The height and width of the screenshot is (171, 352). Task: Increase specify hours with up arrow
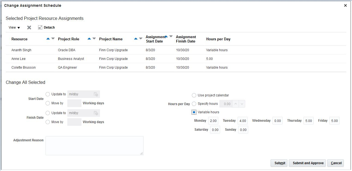coord(236,104)
